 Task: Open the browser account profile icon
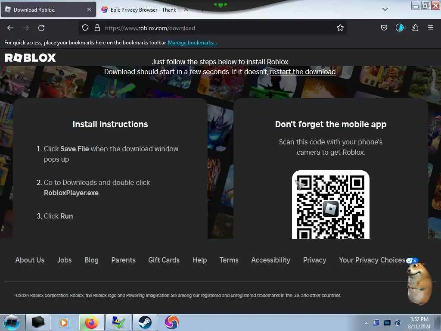400,28
